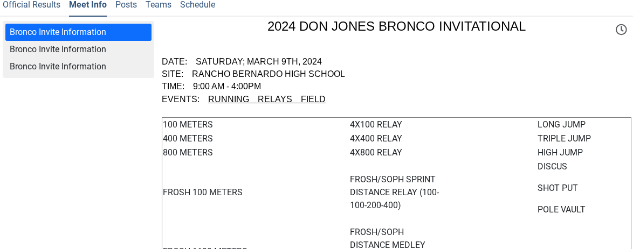
Task: Go to the Teams tab
Action: (159, 5)
